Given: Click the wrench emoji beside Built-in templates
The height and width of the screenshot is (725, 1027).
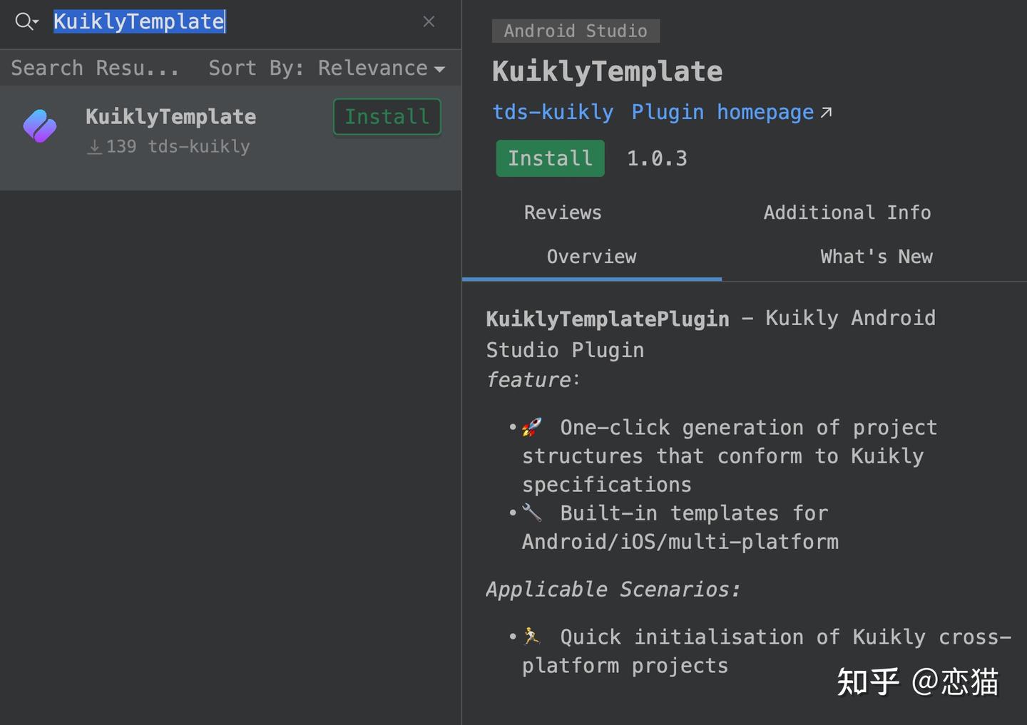Looking at the screenshot, I should (531, 513).
